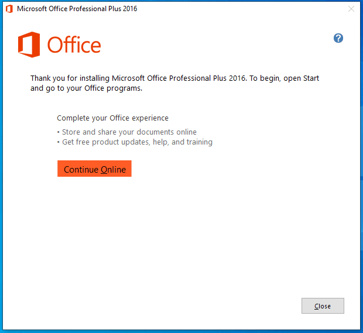
Task: Click the gray Close button
Action: point(323,306)
